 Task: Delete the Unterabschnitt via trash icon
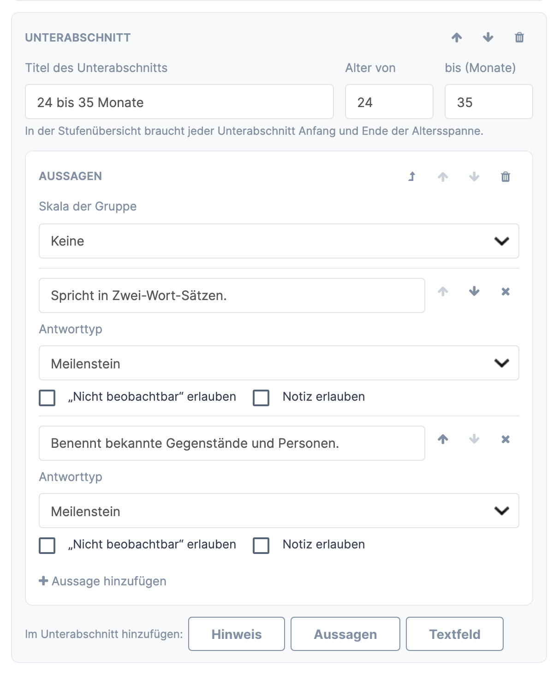click(519, 37)
